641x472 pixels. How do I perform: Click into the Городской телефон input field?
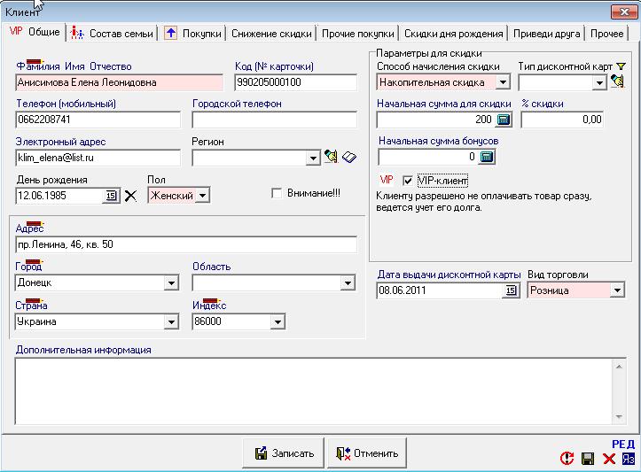tap(273, 120)
